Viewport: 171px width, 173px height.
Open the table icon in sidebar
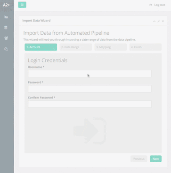click(x=6, y=28)
